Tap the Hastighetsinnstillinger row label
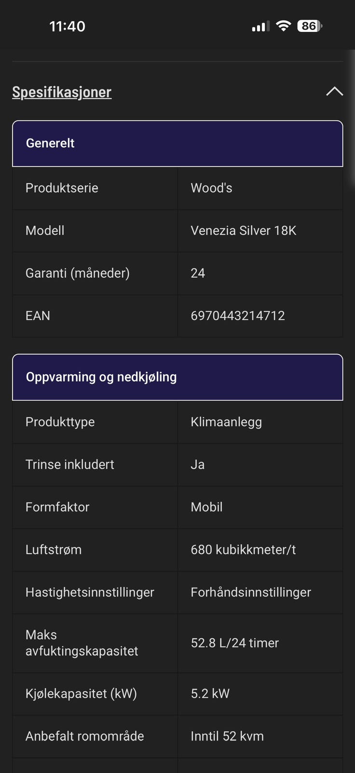The width and height of the screenshot is (355, 773). pos(90,592)
